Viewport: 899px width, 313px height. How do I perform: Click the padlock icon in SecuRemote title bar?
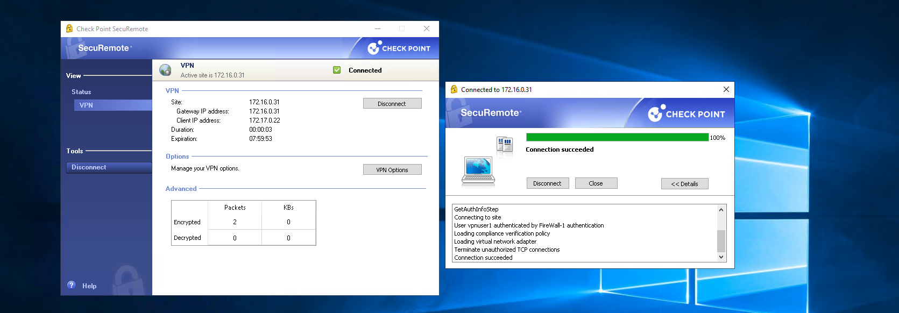[x=69, y=29]
